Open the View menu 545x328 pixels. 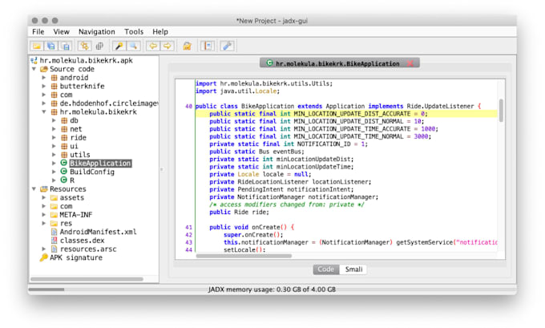pos(61,31)
